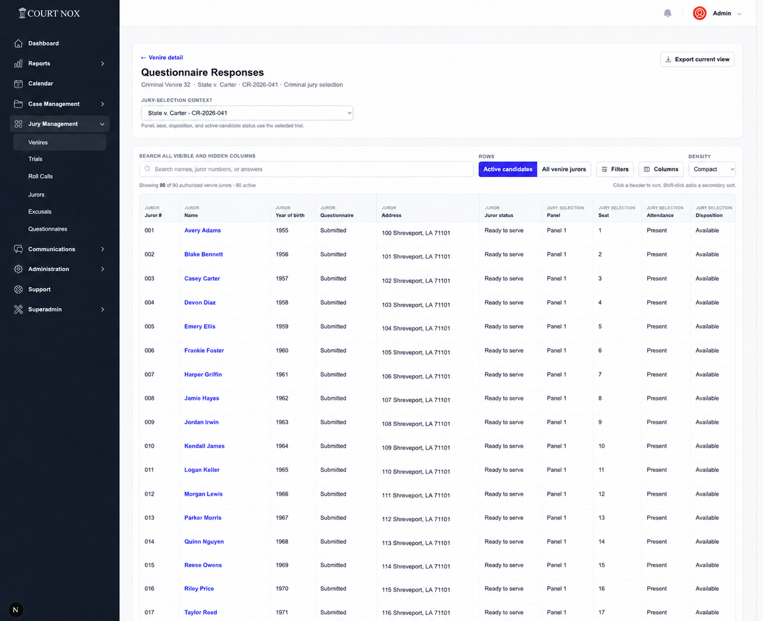Click the Court Nox logo icon
Viewport: 763px width, 621px height.
(x=22, y=13)
